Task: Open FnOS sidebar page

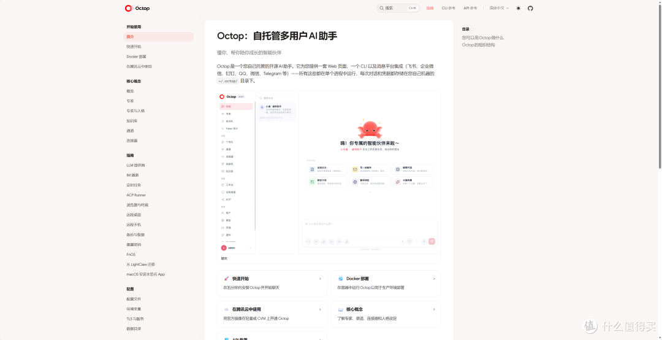Action: tap(131, 255)
